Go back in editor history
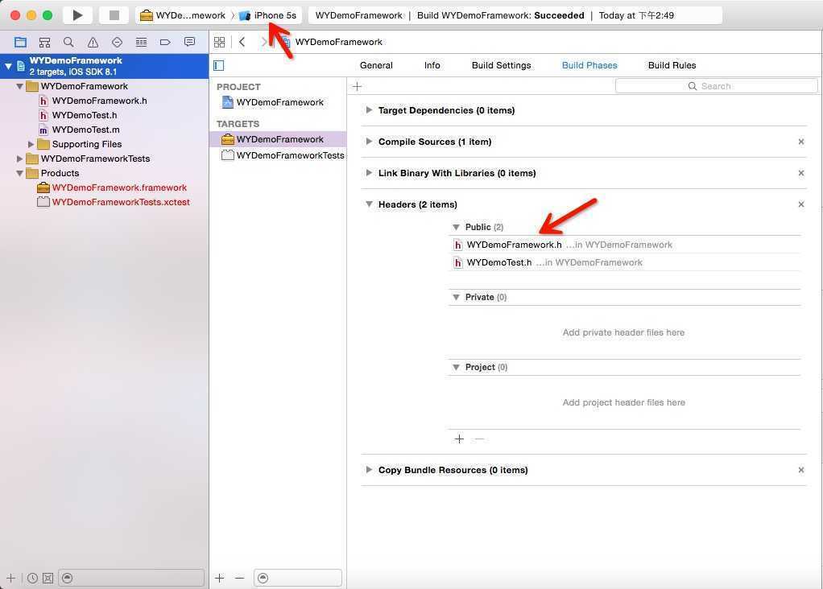Viewport: 823px width, 589px height. pos(242,42)
